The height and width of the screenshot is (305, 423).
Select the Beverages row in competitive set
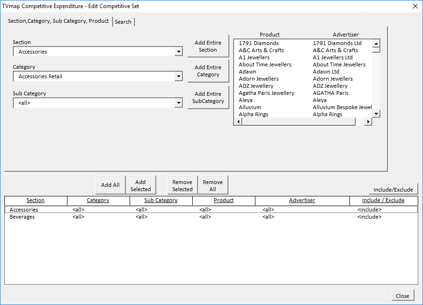[211, 217]
